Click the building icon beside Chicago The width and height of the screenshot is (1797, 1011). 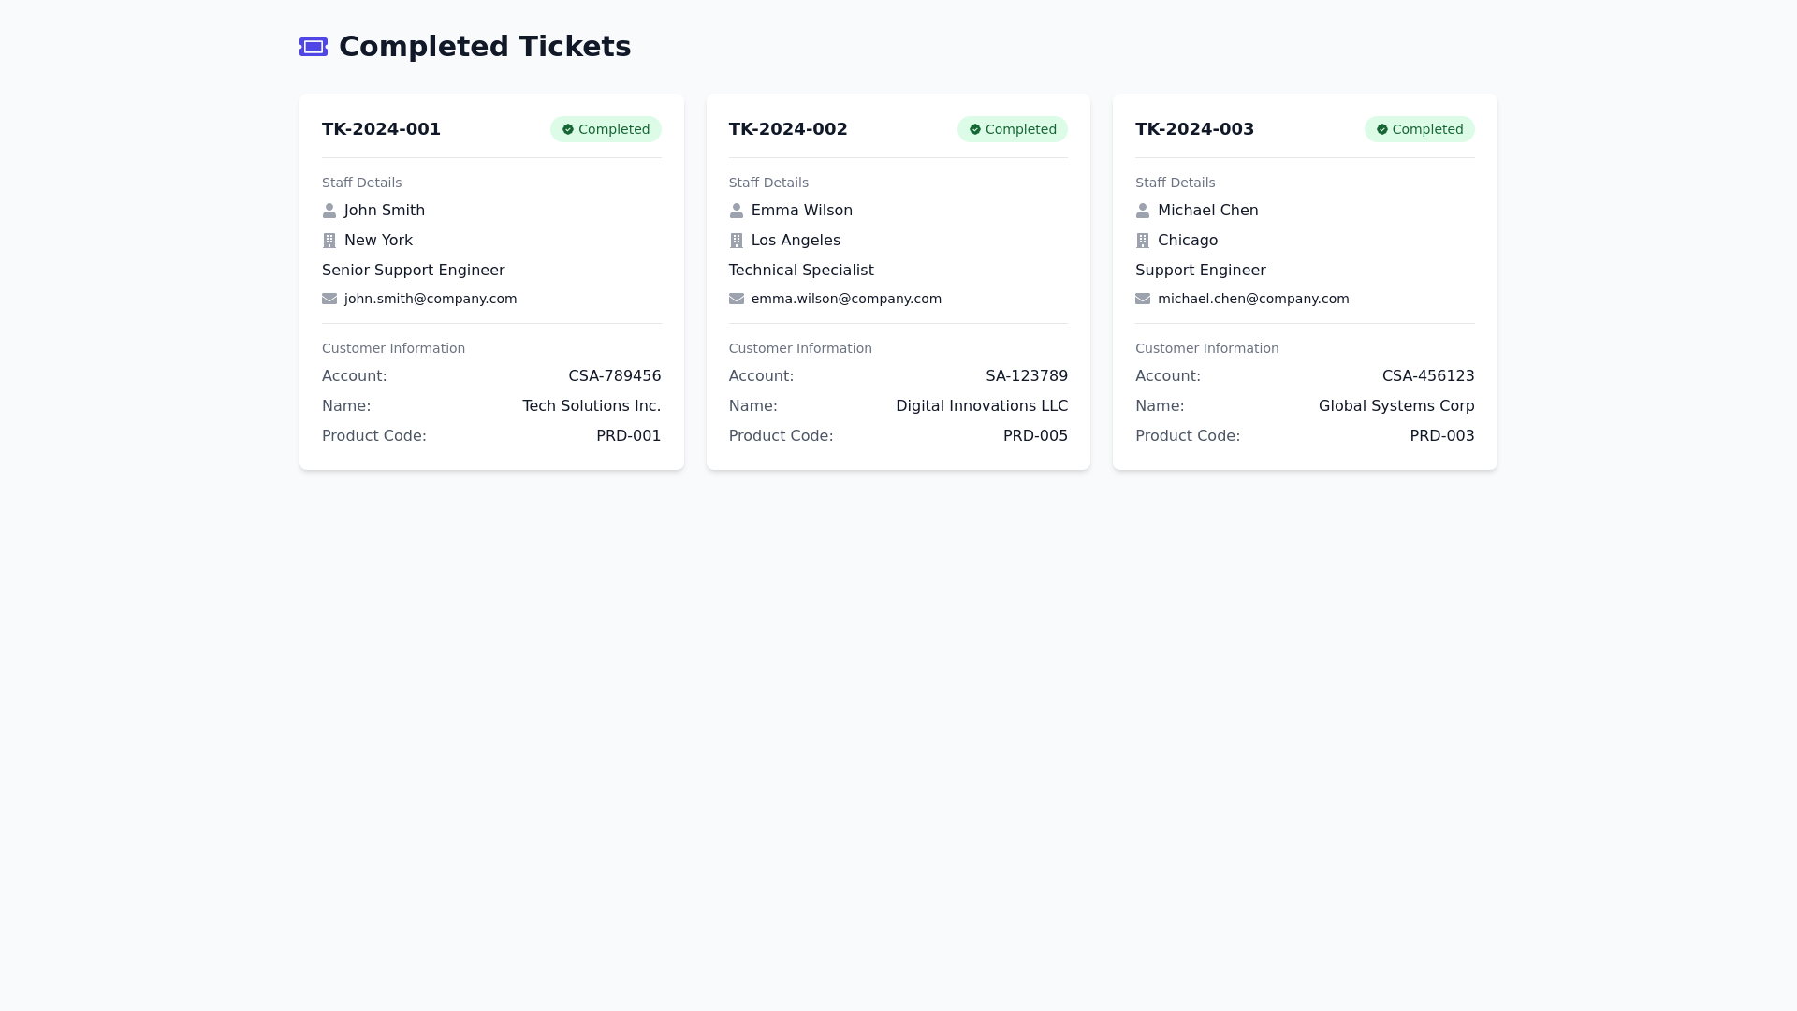point(1143,241)
